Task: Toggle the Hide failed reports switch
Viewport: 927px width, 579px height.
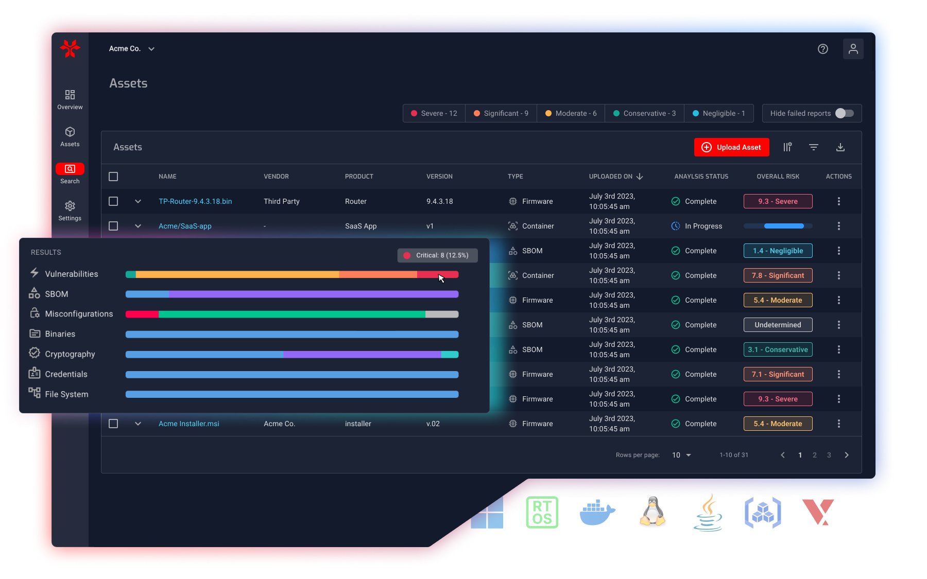Action: coord(845,113)
